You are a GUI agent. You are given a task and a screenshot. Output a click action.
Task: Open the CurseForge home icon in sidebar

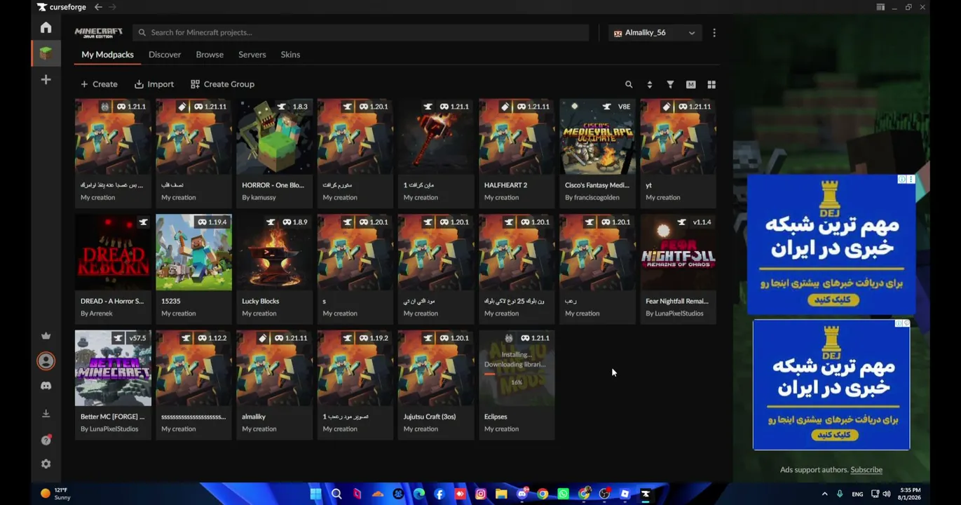pyautogui.click(x=46, y=27)
